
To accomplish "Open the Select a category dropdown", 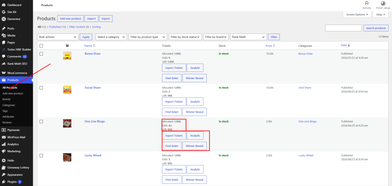I will 111,37.
